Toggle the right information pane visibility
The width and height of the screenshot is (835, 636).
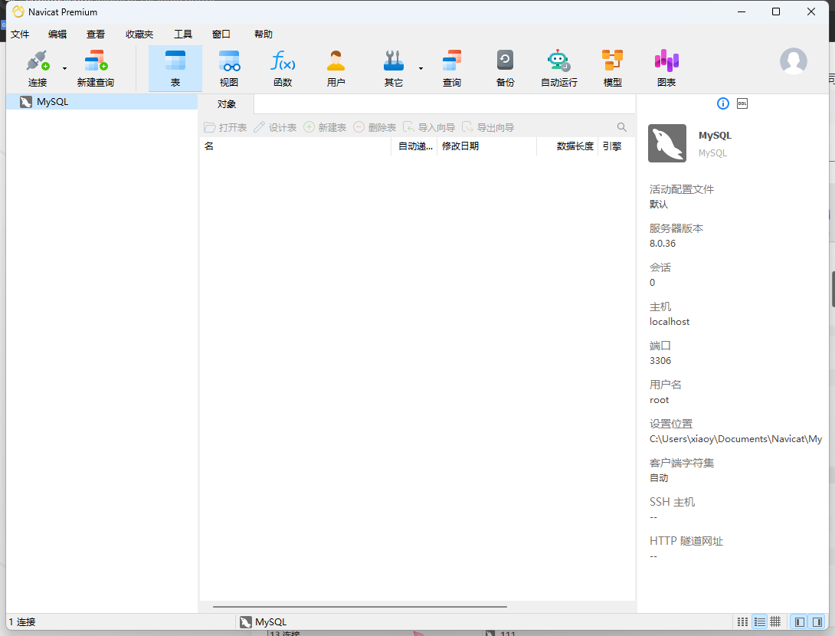[817, 621]
